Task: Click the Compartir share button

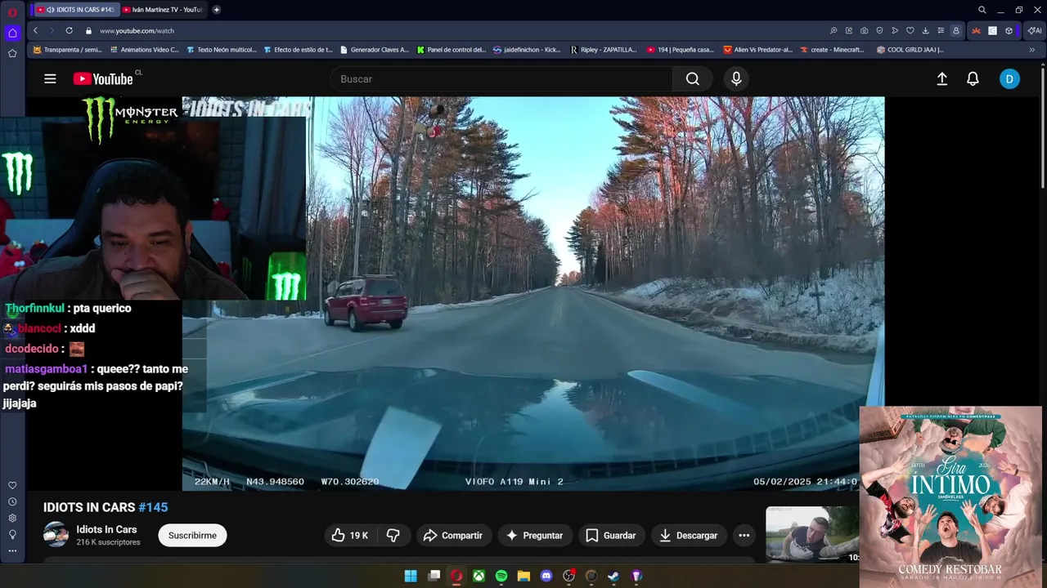Action: [x=454, y=536]
